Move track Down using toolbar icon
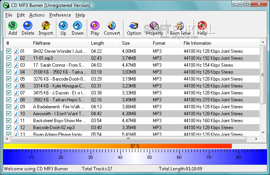The image size is (270, 175). [78, 27]
